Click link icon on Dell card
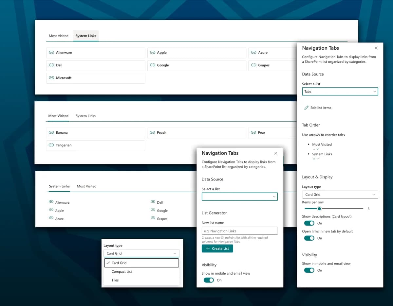This screenshot has height=306, width=393. pyautogui.click(x=51, y=65)
